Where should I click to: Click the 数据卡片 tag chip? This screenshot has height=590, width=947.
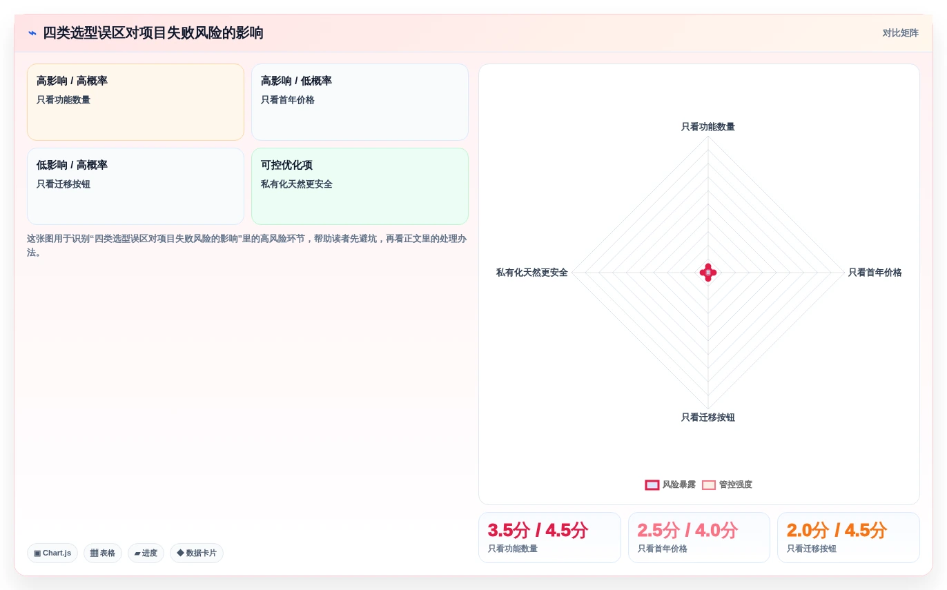coord(197,553)
